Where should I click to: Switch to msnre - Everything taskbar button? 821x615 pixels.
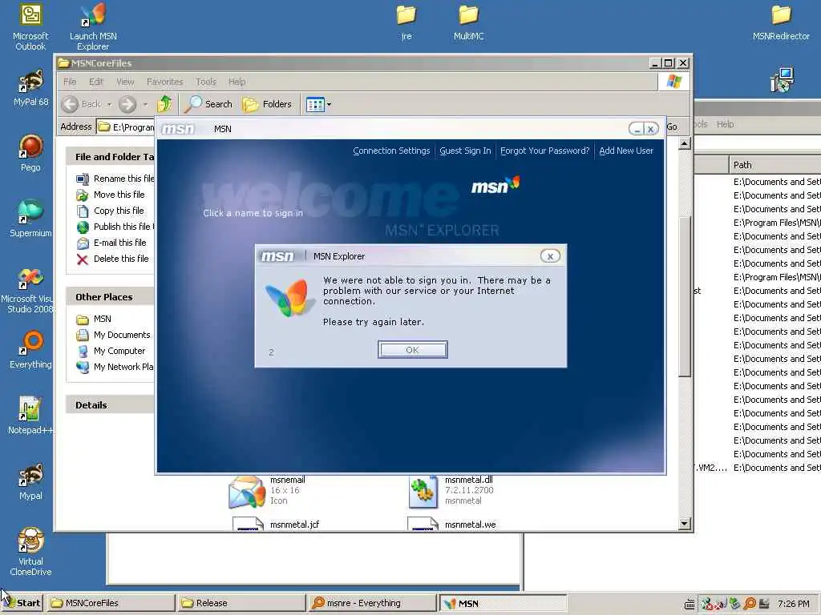coord(370,603)
